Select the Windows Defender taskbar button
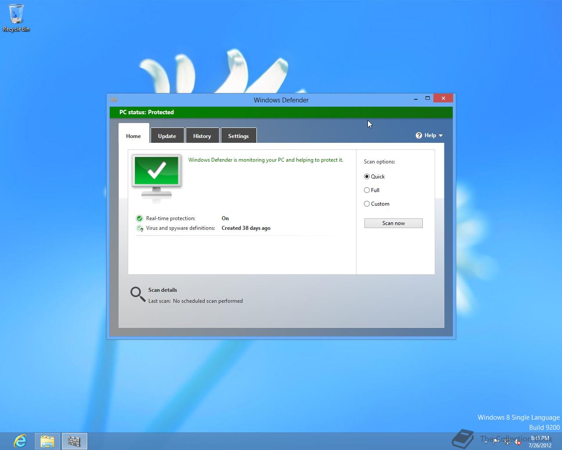The image size is (562, 450). tap(74, 441)
